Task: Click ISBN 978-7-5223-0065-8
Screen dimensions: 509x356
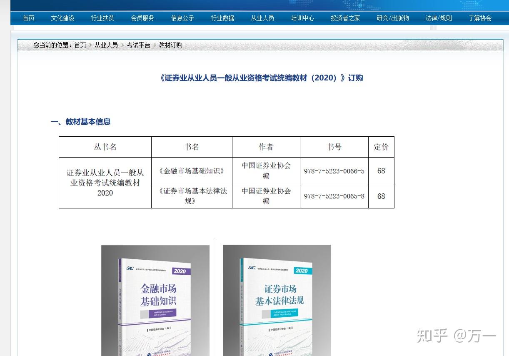Action: (334, 196)
